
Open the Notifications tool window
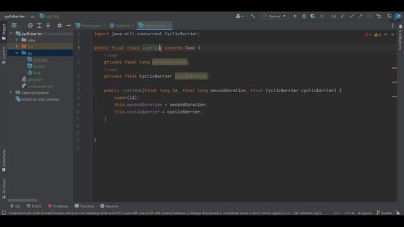click(400, 38)
